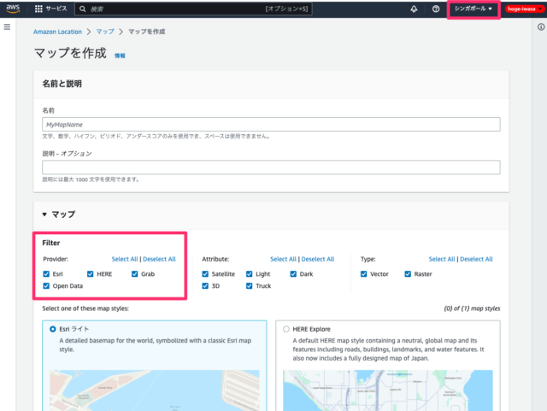Select the Esri ライト map style radio
Image resolution: width=547 pixels, height=411 pixels.
(53, 329)
